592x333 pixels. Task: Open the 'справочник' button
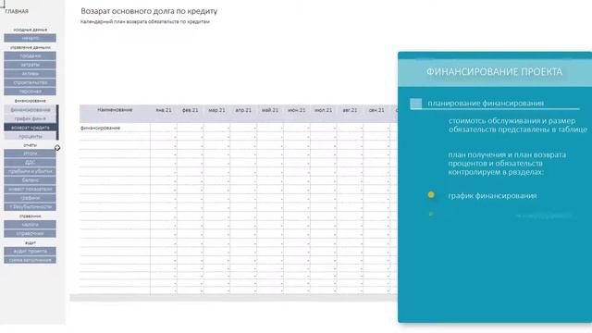pos(31,233)
